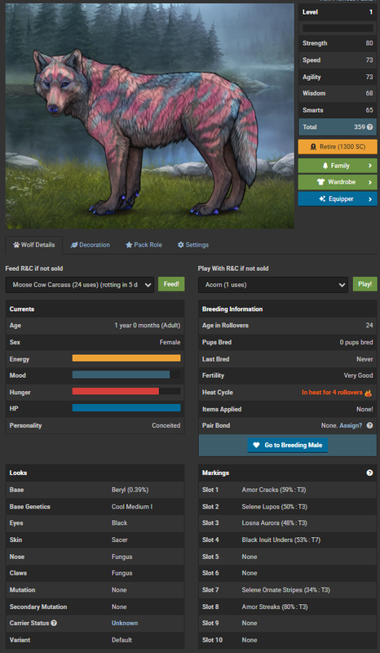Click the help icon next to Pair Bond Assign
380x653 pixels.
pyautogui.click(x=369, y=425)
